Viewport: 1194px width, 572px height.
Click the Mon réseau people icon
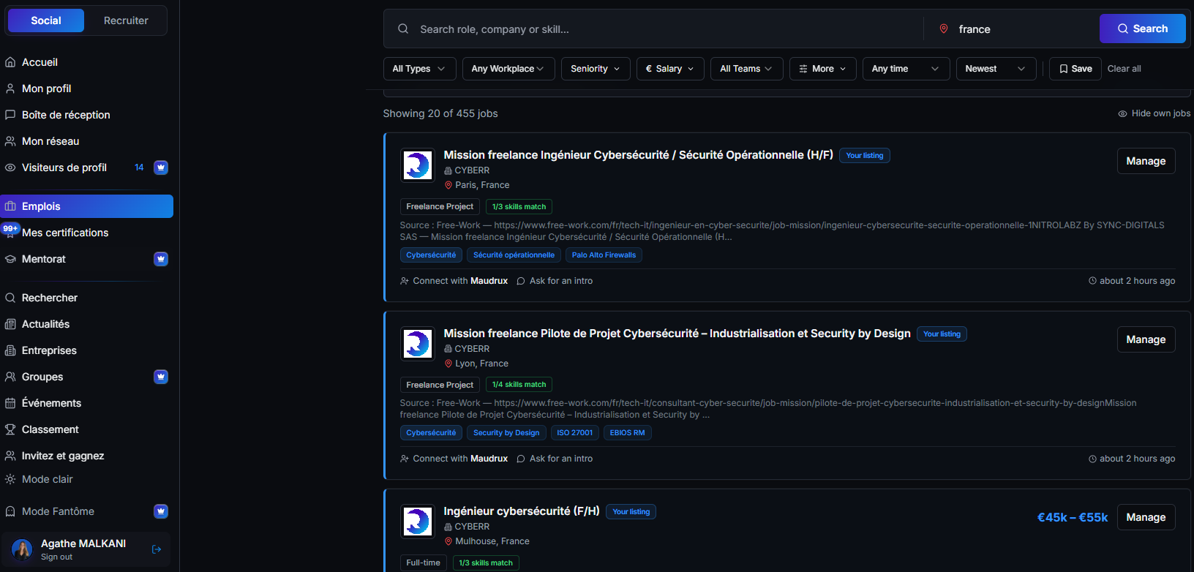(x=10, y=141)
